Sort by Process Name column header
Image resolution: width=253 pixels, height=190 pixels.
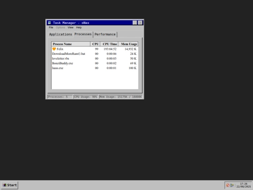tap(71, 44)
